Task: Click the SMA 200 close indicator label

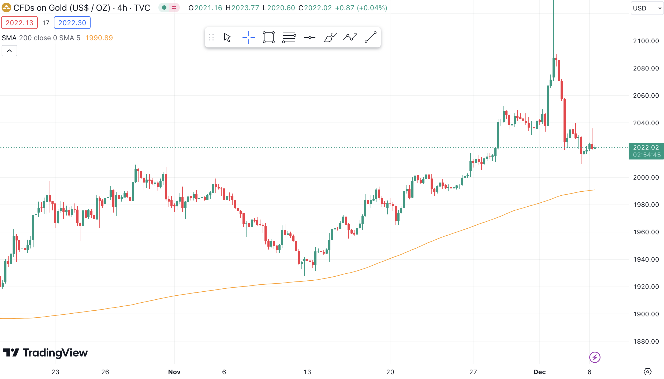Action: coord(41,38)
